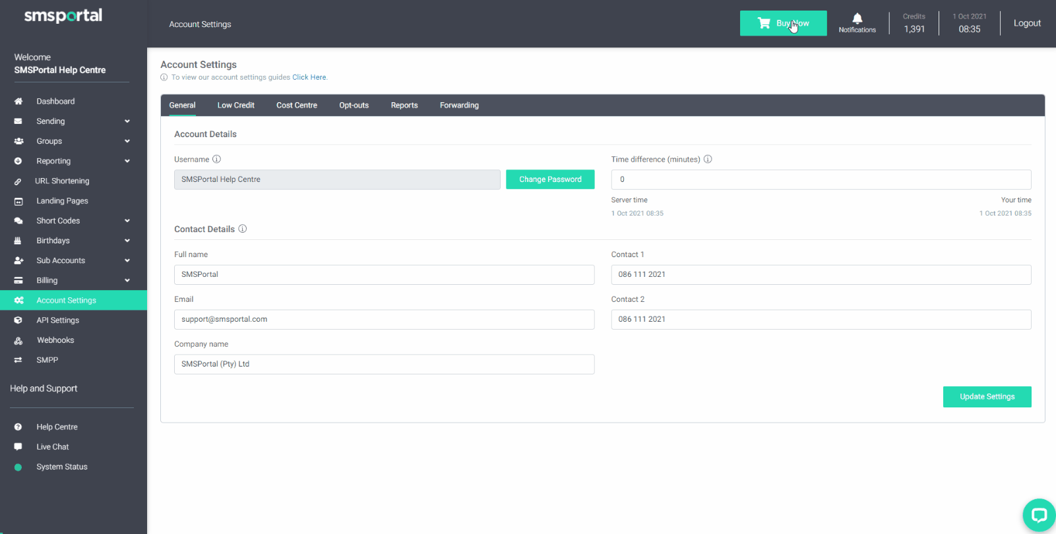Expand the Birthdays menu chevron
This screenshot has height=534, width=1056.
[127, 241]
